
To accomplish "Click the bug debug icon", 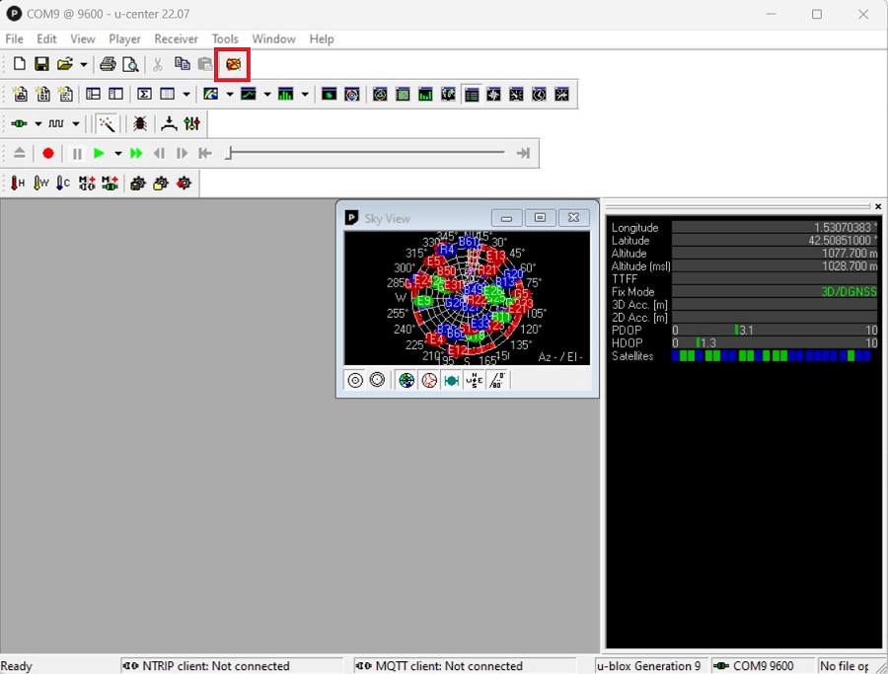I will tap(140, 123).
